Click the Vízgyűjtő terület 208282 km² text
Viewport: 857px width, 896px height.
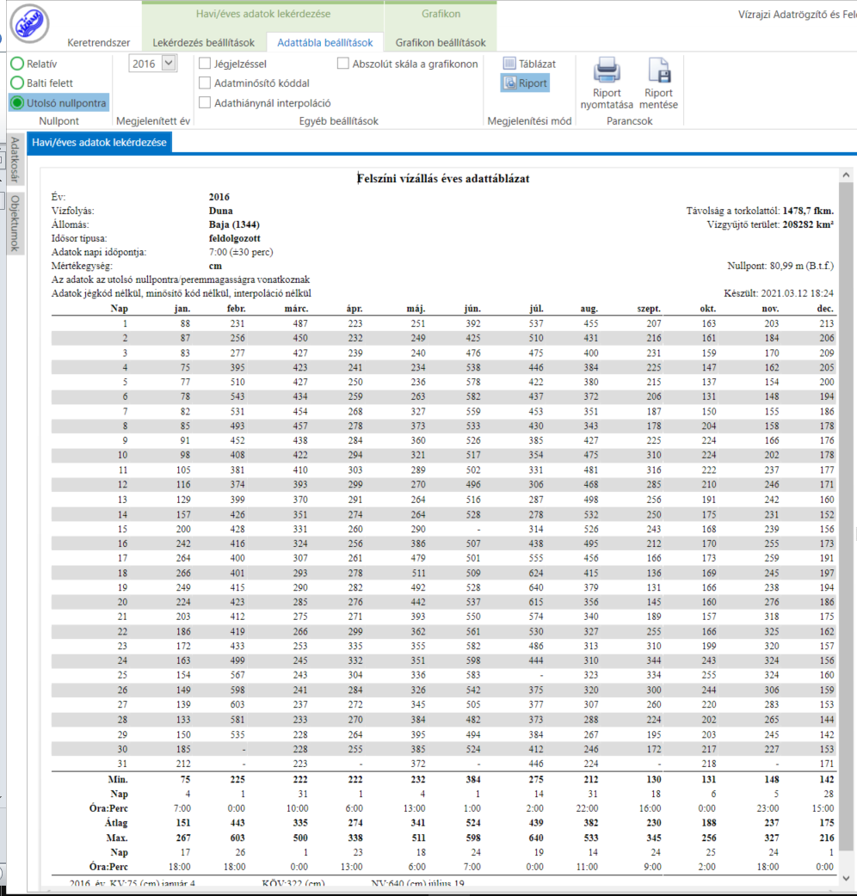coord(770,224)
